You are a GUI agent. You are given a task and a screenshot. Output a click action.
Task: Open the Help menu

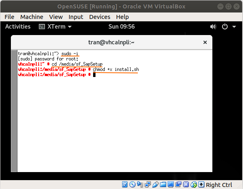[x=123, y=17]
